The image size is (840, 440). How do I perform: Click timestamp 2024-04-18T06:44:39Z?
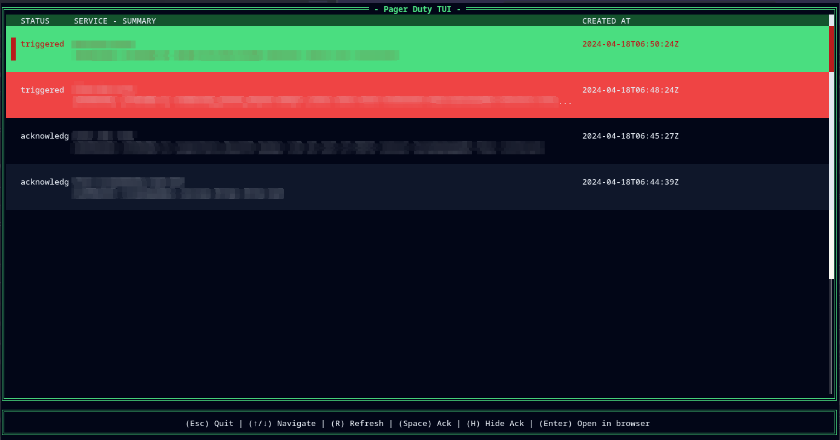tap(631, 182)
